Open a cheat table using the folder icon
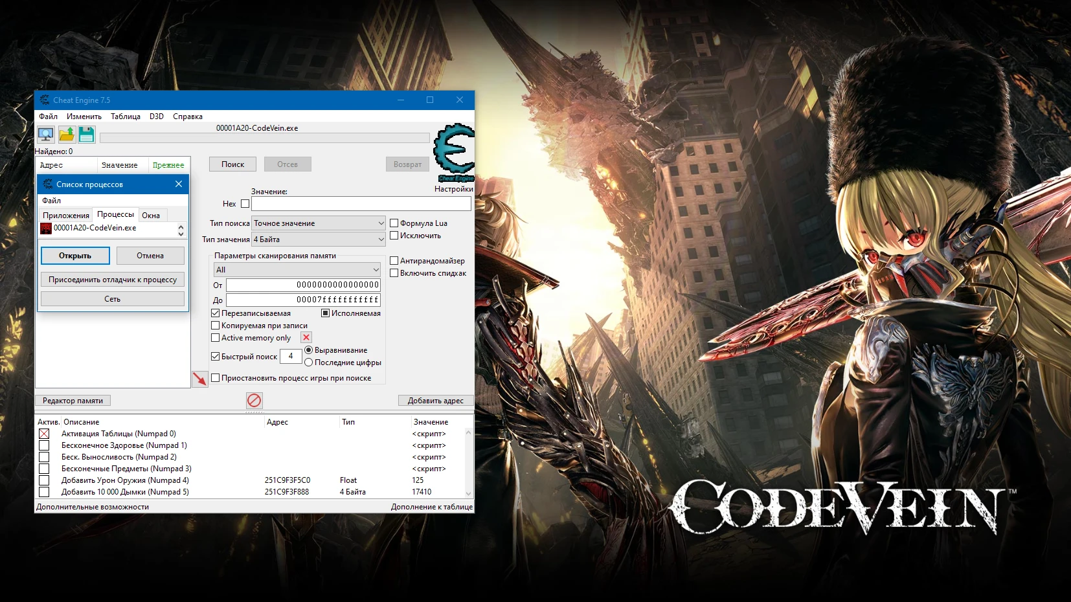Image resolution: width=1071 pixels, height=602 pixels. click(65, 134)
